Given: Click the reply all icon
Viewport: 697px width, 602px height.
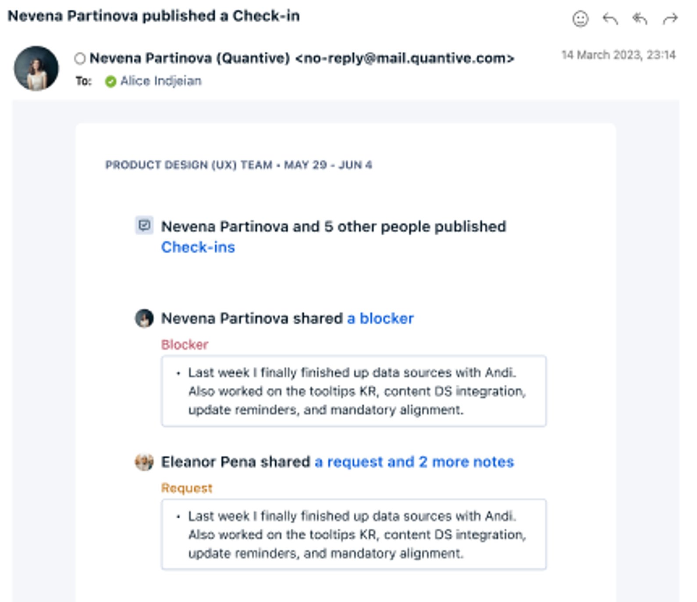Looking at the screenshot, I should (640, 19).
